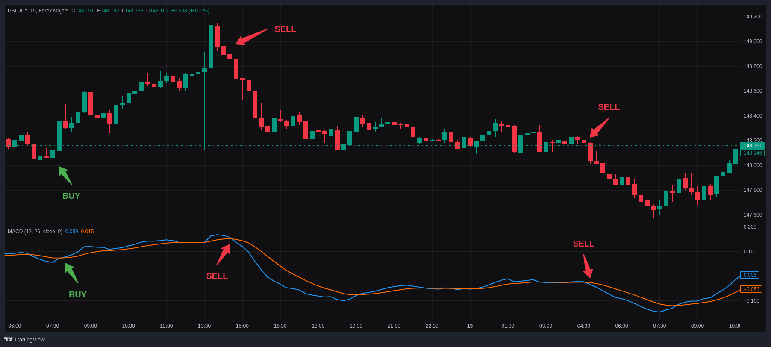The height and width of the screenshot is (347, 771).
Task: Click the 21:00 time axis label
Action: point(394,326)
